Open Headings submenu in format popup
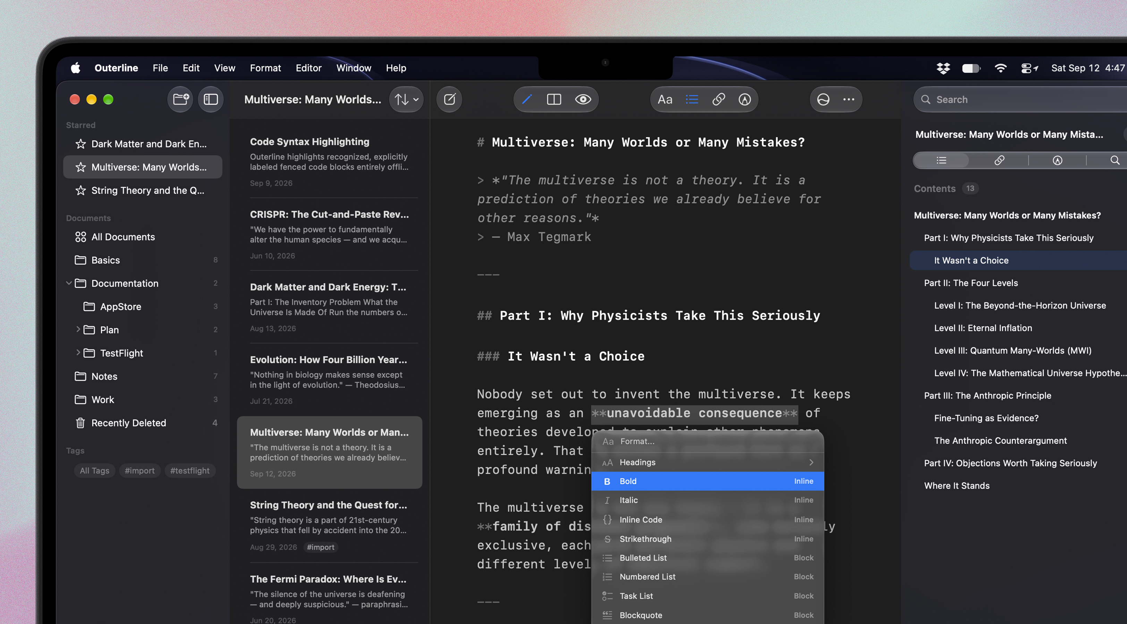Image resolution: width=1127 pixels, height=624 pixels. (707, 462)
